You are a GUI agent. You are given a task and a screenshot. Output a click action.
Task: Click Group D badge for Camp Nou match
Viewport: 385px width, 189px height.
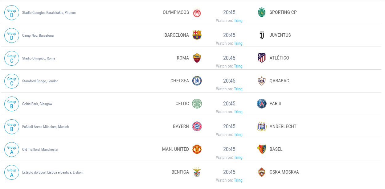coord(12,35)
